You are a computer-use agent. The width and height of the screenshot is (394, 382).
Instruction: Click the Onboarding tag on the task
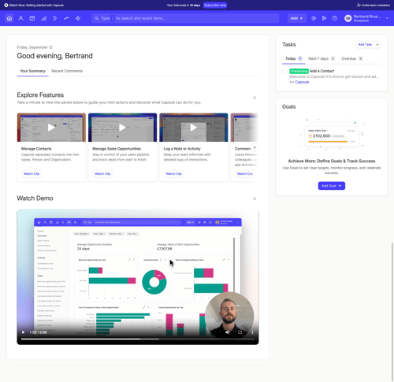pyautogui.click(x=299, y=71)
